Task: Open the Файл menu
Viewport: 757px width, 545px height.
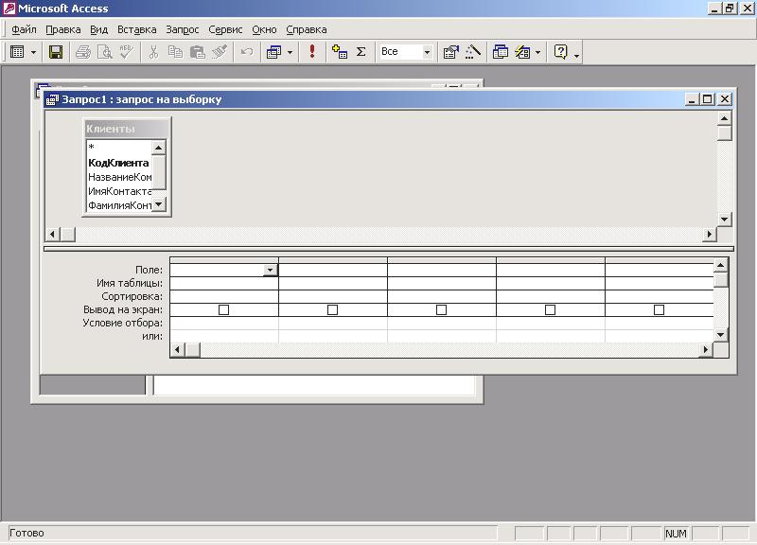Action: [24, 30]
